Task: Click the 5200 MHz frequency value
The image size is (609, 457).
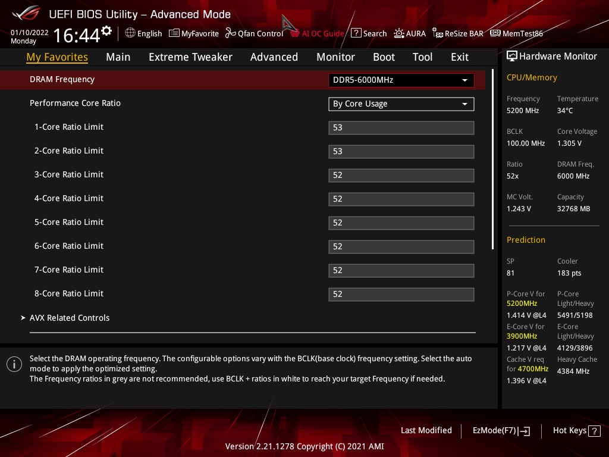Action: pyautogui.click(x=522, y=111)
